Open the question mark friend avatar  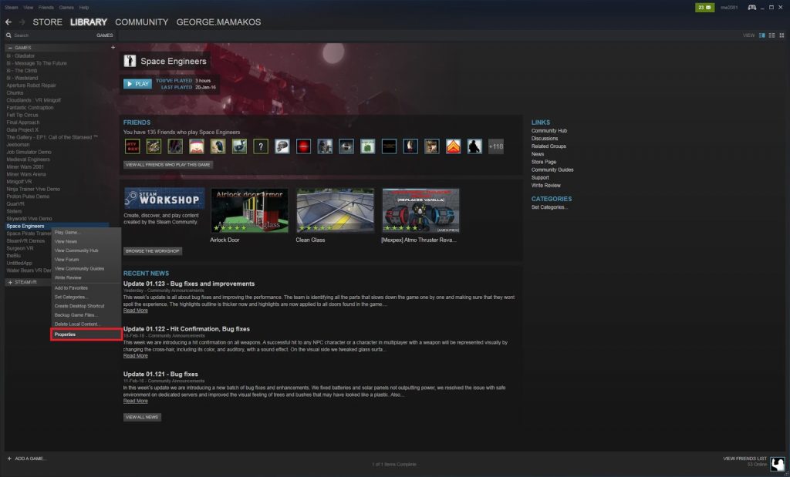point(261,146)
